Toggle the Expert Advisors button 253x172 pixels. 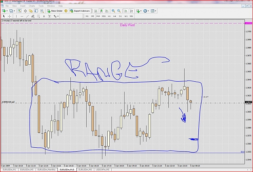pyautogui.click(x=80, y=11)
